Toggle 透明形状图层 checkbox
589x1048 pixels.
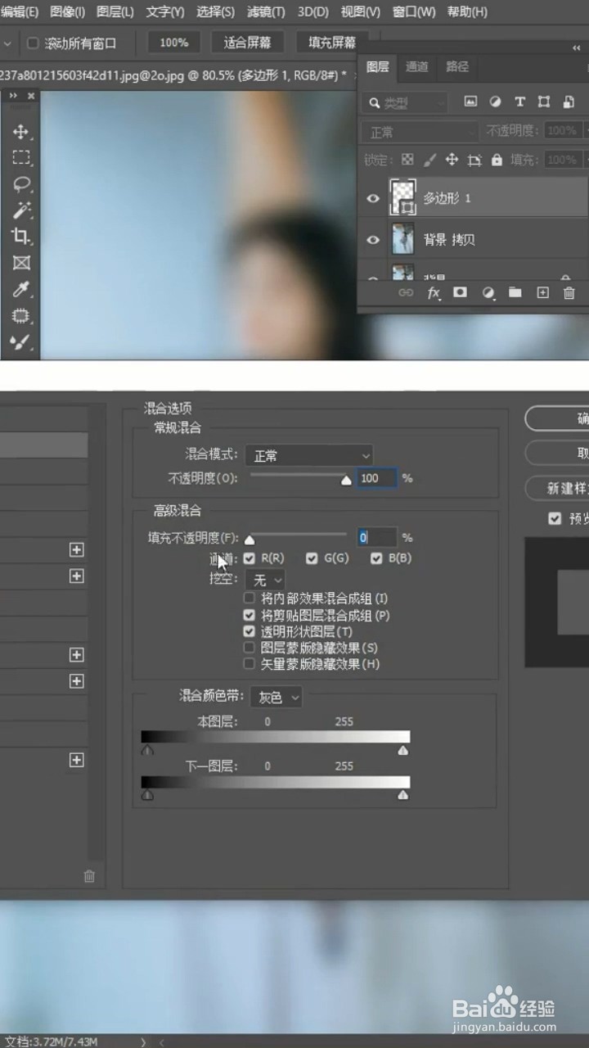(250, 631)
